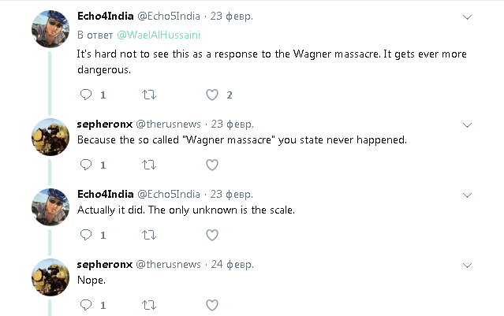504x316 pixels.
Task: Open the 24 февр. tweet timestamp
Action: click(x=233, y=264)
